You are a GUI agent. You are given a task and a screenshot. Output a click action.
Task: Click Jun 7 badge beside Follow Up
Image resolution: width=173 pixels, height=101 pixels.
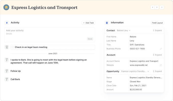coord(7,71)
